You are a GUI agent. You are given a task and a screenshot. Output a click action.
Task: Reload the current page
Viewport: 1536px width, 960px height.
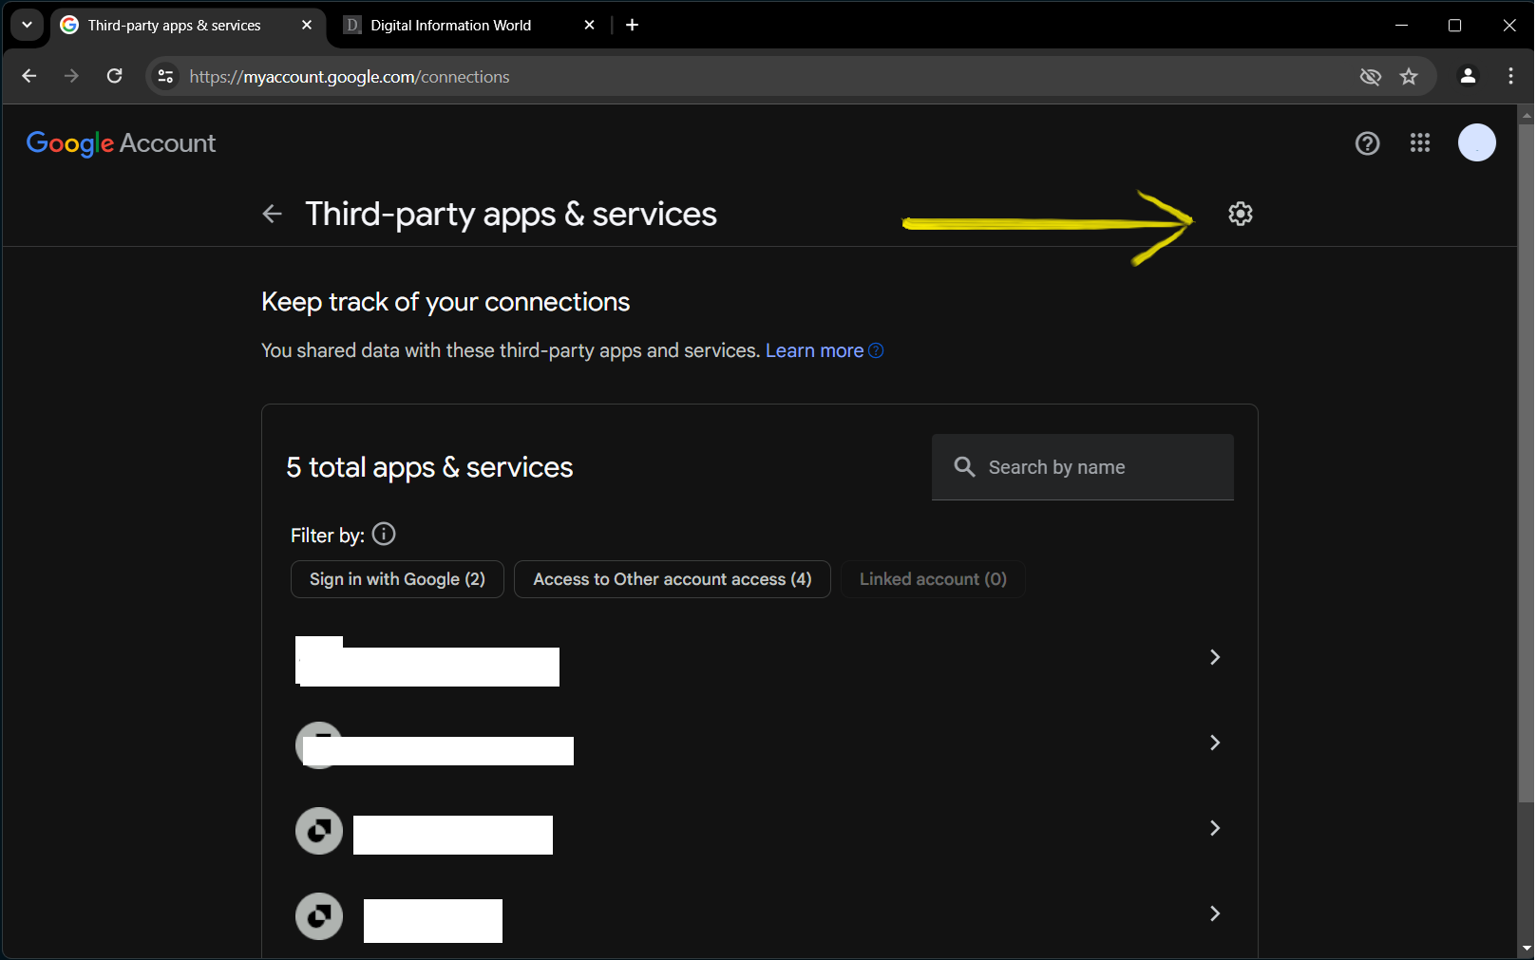[x=114, y=76]
